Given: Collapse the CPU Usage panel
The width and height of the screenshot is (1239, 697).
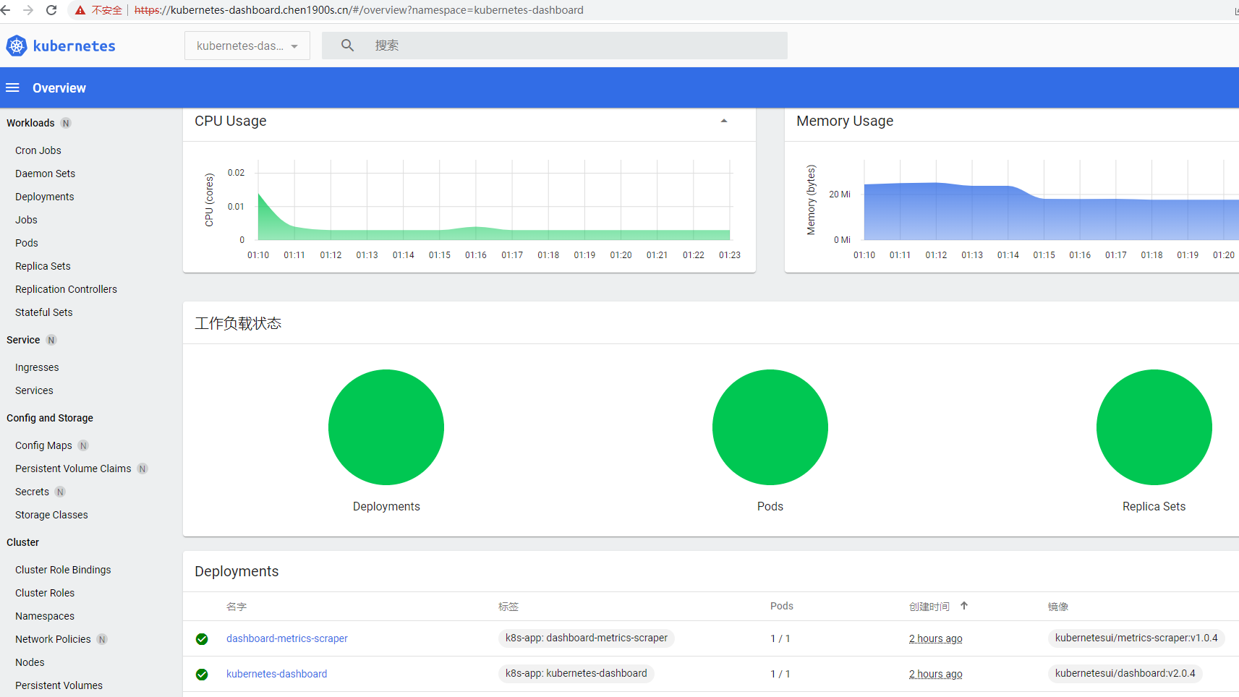Looking at the screenshot, I should pos(723,121).
